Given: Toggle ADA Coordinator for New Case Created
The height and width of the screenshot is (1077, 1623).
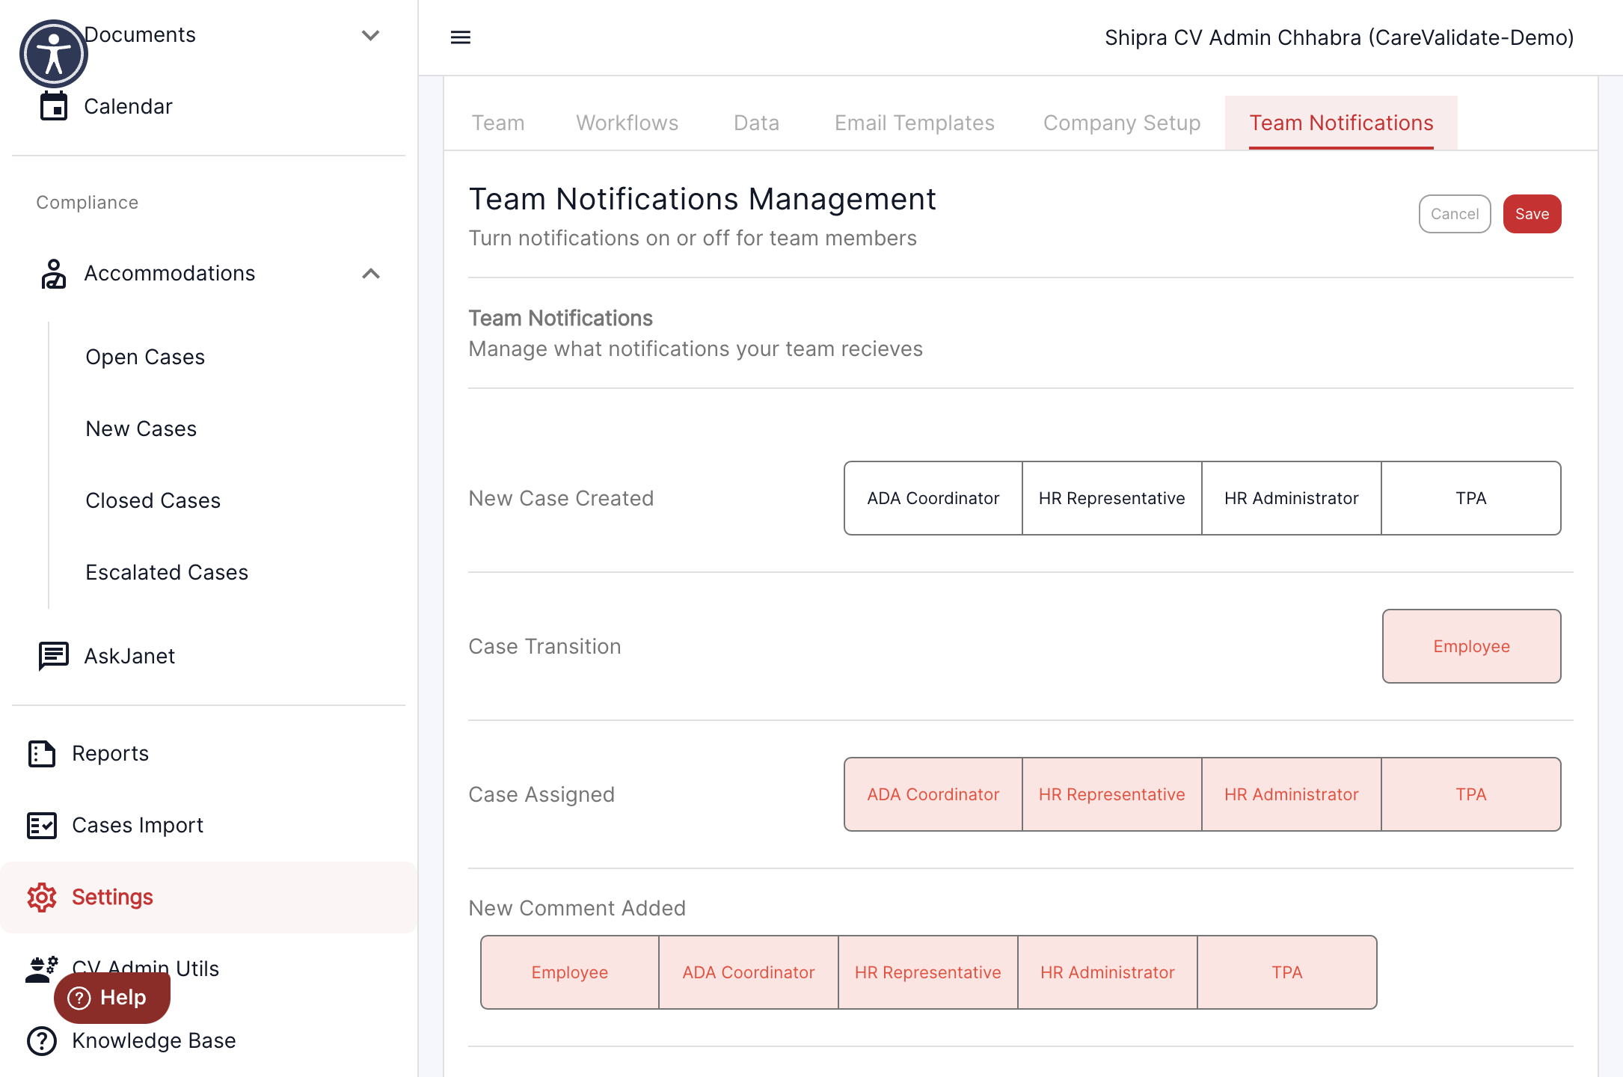Looking at the screenshot, I should coord(933,498).
